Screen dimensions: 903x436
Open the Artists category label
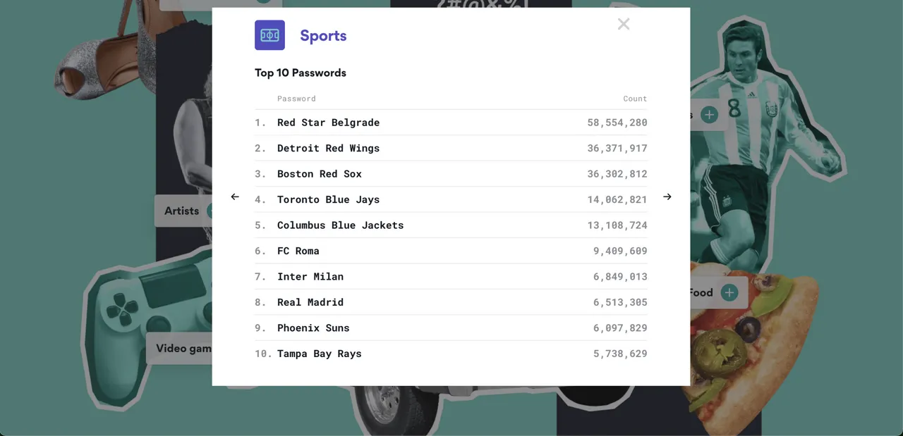point(182,211)
